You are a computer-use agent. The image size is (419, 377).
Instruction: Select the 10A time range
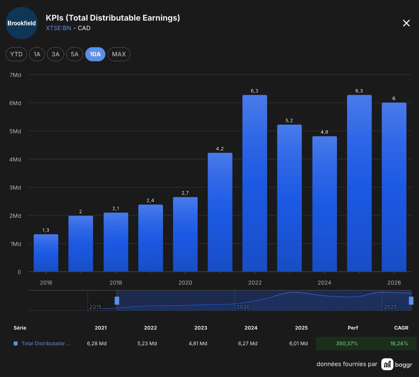[95, 54]
